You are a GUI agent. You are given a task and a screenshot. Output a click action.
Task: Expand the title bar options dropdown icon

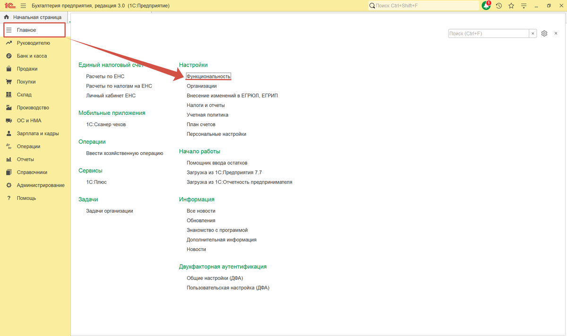coord(524,6)
